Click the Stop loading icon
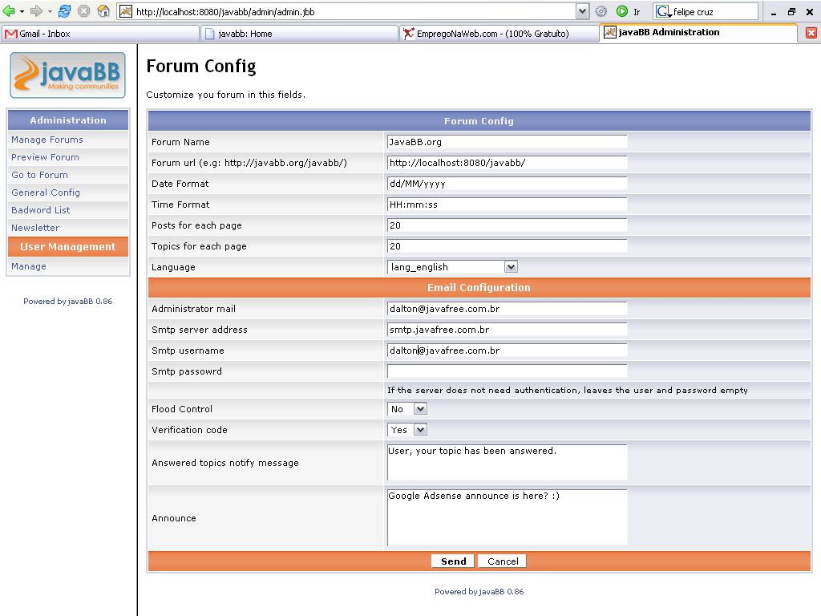 click(x=83, y=11)
